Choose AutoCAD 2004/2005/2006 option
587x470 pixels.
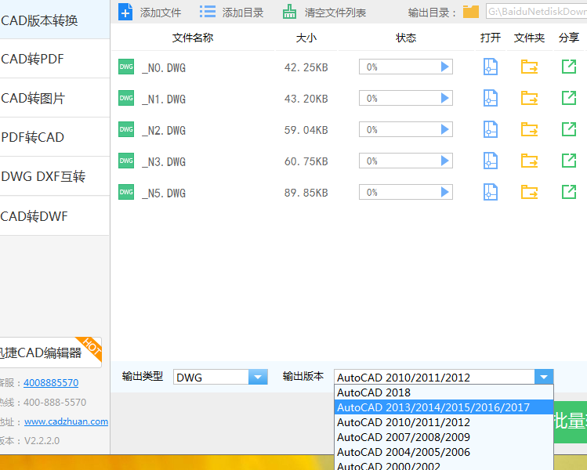[444, 452]
